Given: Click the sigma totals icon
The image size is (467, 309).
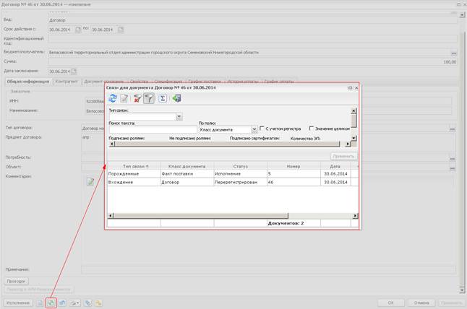Looking at the screenshot, I should click(x=163, y=98).
